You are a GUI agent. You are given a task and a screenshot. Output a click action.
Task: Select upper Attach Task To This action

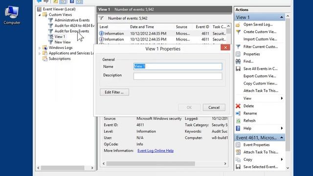coord(261,91)
